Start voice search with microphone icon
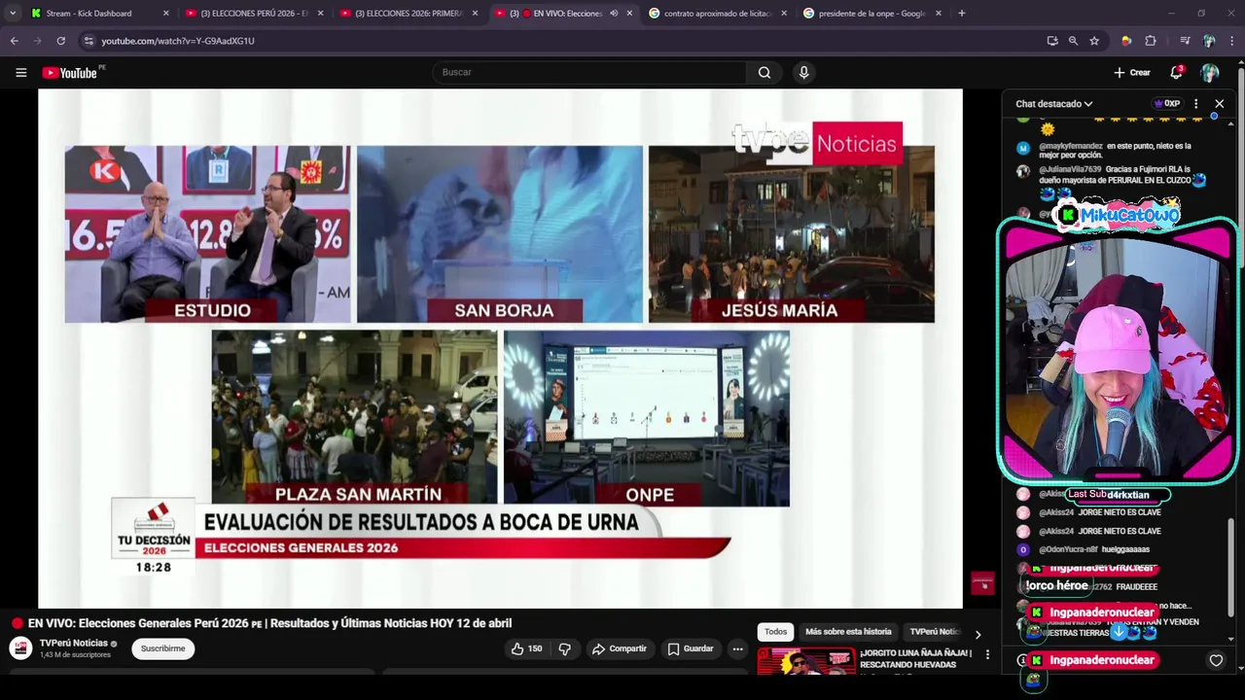Image resolution: width=1245 pixels, height=700 pixels. coord(803,73)
